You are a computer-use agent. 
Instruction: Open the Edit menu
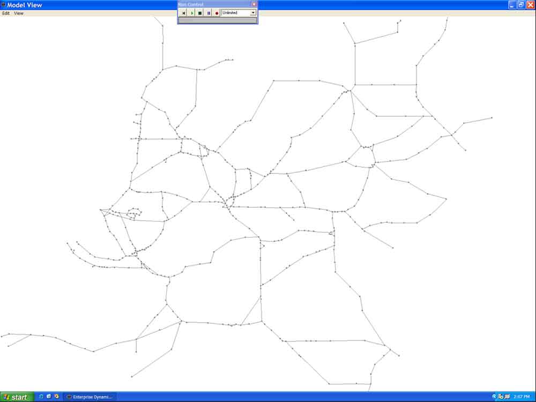click(x=6, y=13)
